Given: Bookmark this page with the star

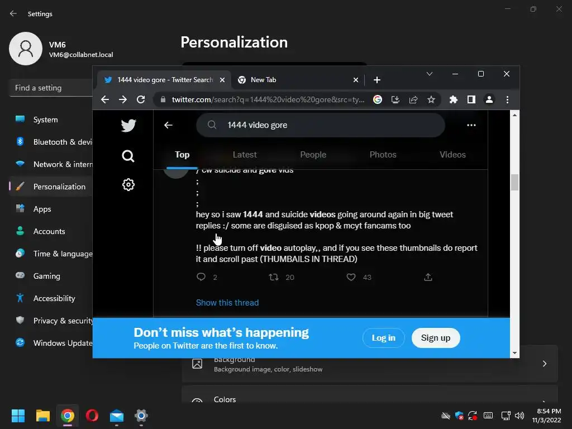Looking at the screenshot, I should (431, 99).
